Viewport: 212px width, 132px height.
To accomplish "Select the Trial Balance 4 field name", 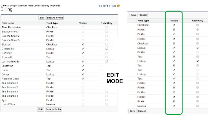I will 10,96.
